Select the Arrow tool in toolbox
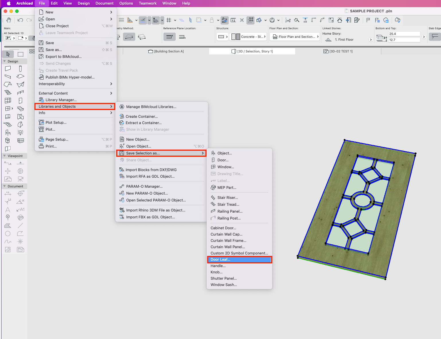This screenshot has width=441, height=339. coord(8,54)
